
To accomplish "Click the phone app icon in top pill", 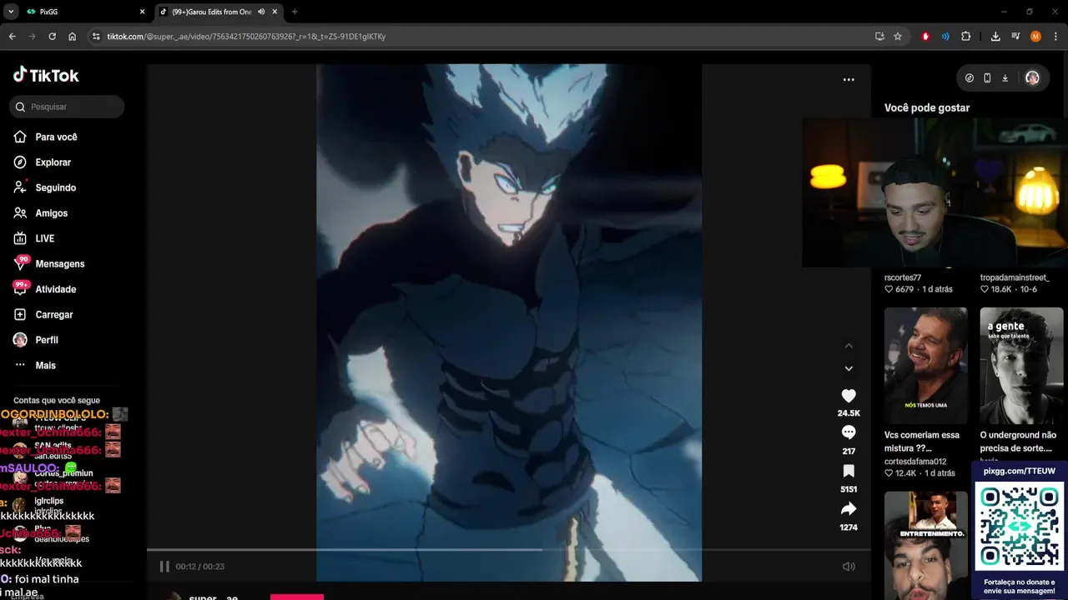I will tap(987, 78).
